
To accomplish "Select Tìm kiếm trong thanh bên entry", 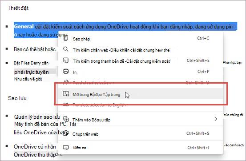I will 141,61.
